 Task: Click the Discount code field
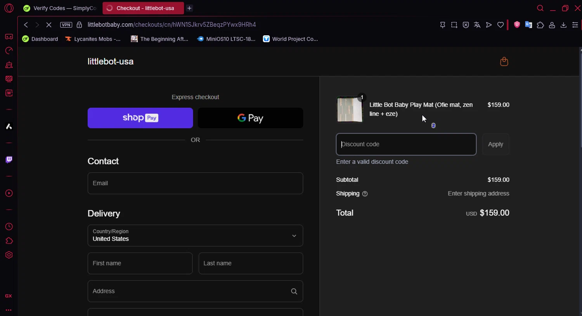(406, 144)
